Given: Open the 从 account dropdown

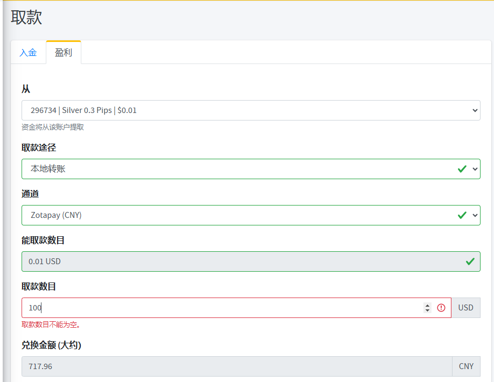Looking at the screenshot, I should coord(251,110).
